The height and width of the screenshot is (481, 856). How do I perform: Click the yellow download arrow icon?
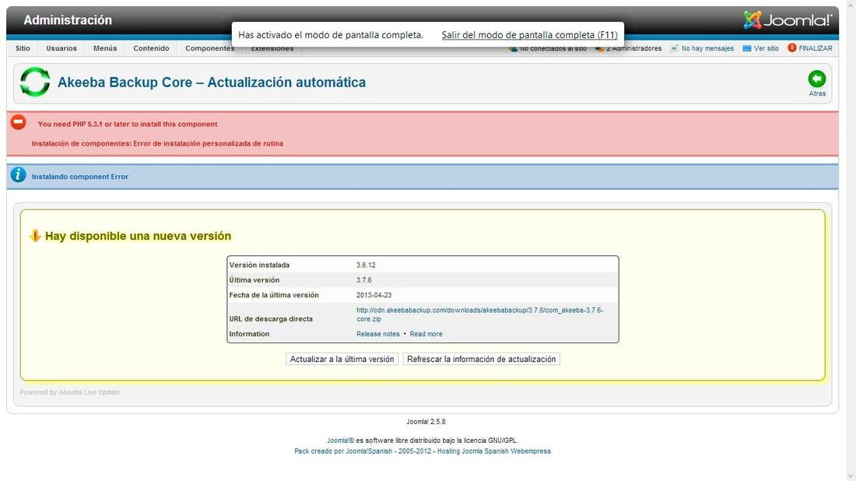(x=35, y=236)
